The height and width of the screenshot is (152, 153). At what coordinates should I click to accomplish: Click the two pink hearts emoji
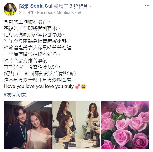tap(78, 87)
